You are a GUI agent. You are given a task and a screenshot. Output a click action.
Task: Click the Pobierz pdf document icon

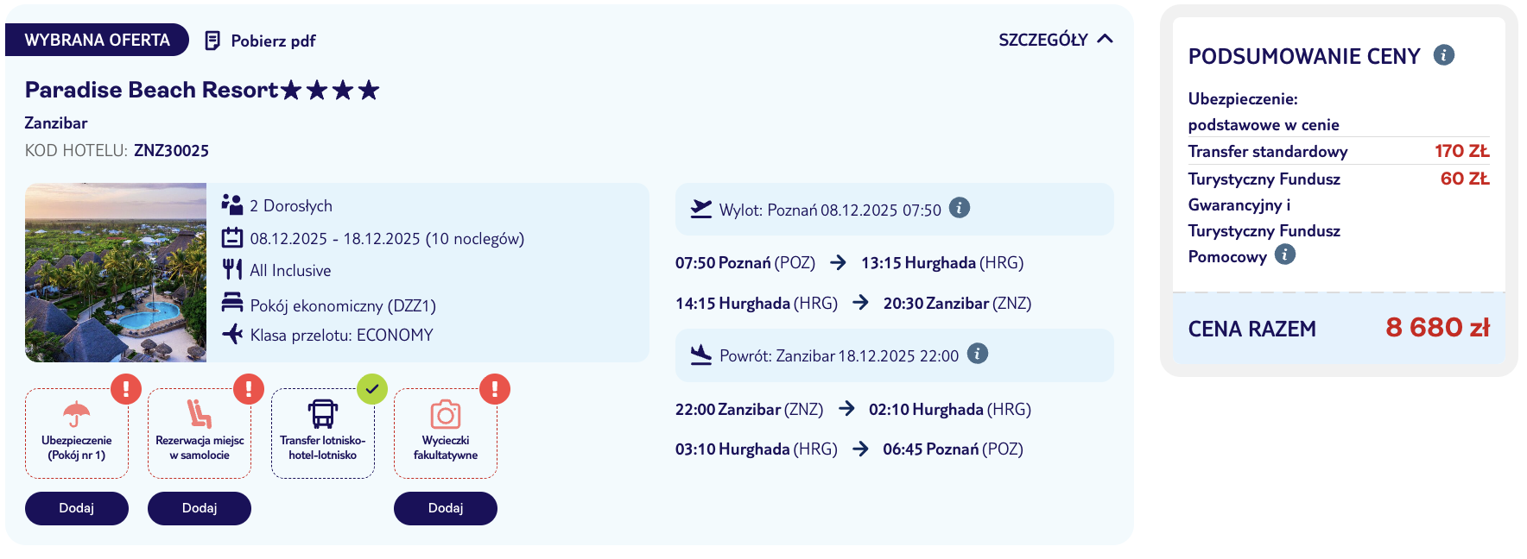(212, 41)
